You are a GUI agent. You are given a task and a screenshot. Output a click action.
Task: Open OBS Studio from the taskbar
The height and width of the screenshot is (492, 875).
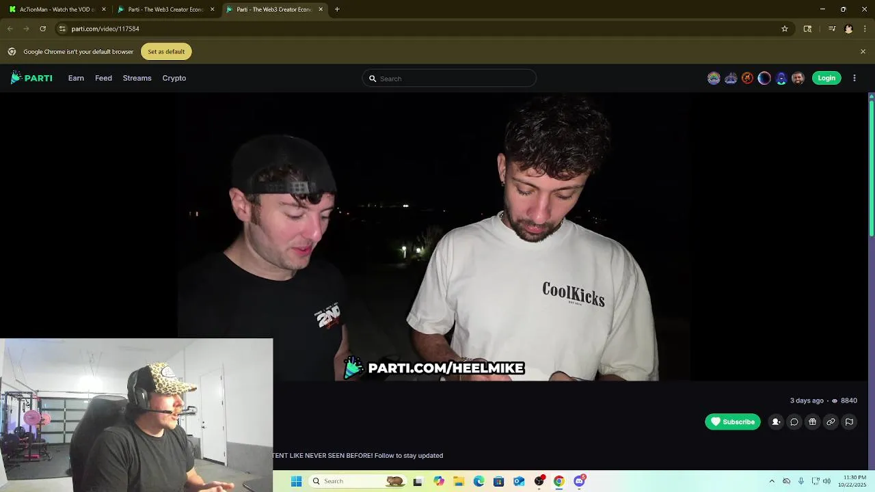click(539, 481)
